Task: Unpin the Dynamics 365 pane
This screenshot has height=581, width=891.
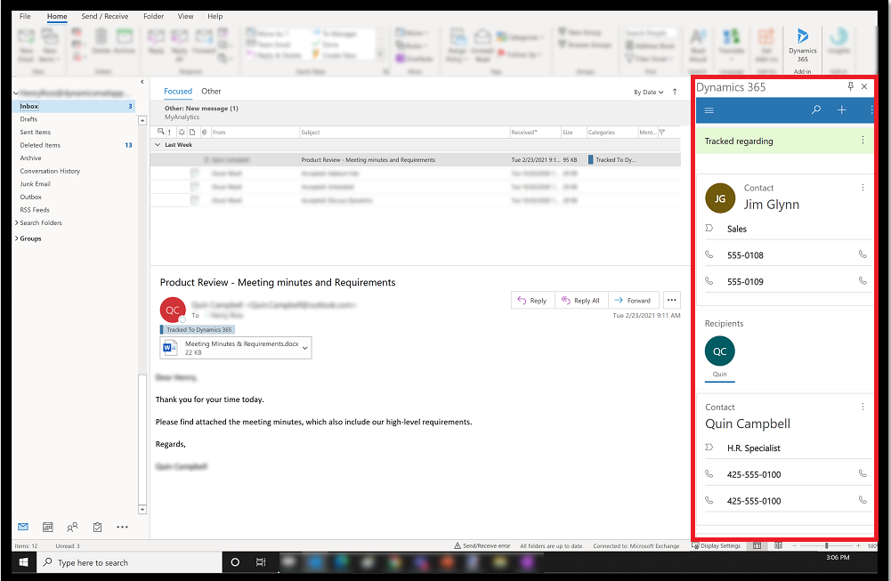Action: pyautogui.click(x=850, y=86)
